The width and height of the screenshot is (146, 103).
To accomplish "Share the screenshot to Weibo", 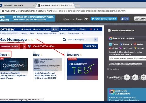I will point(138,44).
